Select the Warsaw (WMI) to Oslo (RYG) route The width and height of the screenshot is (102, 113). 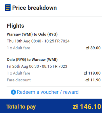[x=32, y=34]
